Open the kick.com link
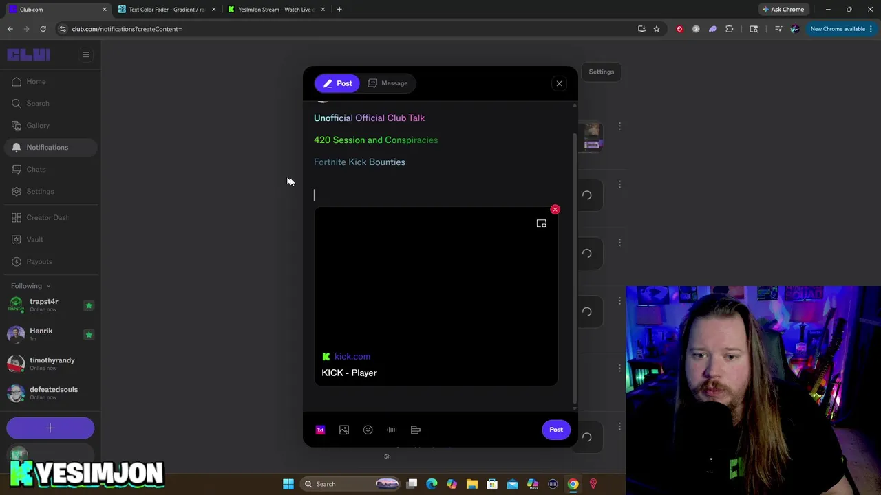 coord(352,356)
